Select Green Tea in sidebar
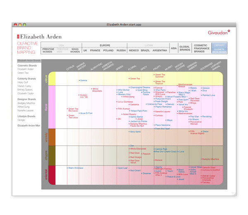 (x=23, y=73)
